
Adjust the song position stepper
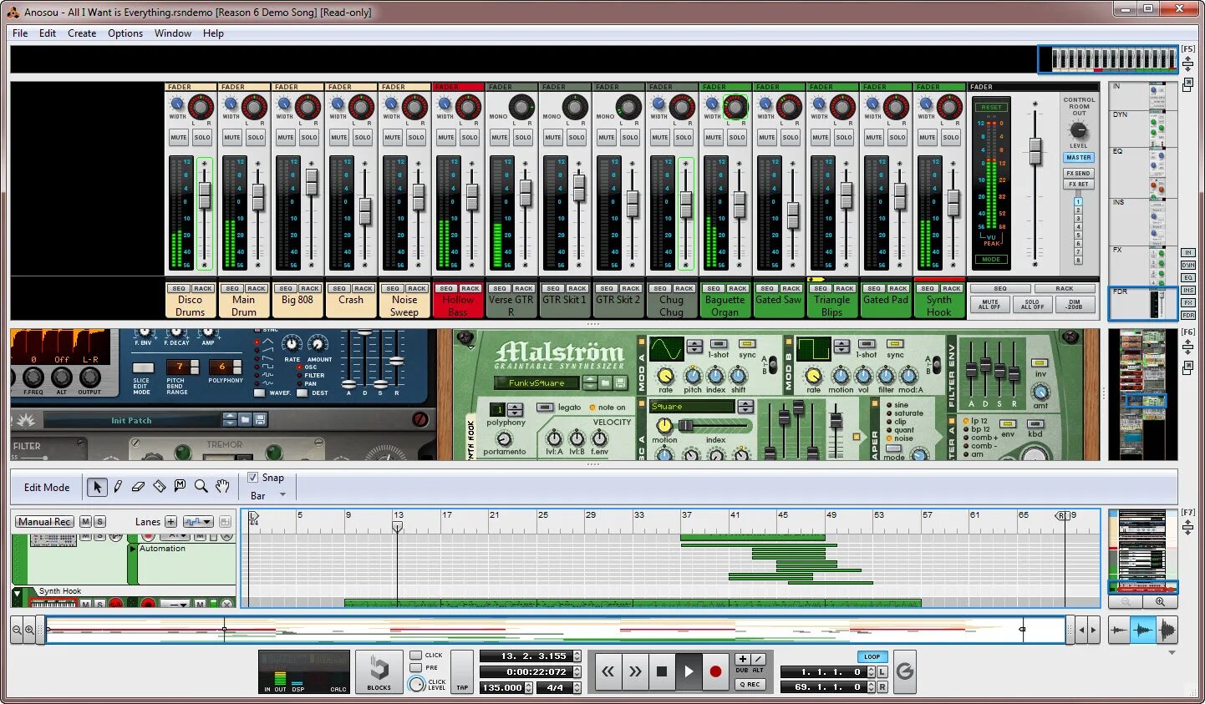point(577,656)
